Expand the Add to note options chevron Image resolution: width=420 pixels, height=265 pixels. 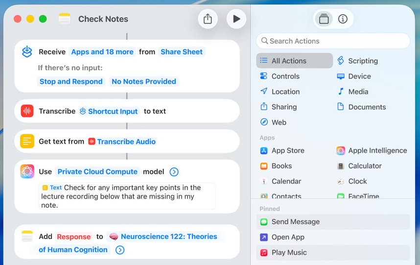pos(120,250)
